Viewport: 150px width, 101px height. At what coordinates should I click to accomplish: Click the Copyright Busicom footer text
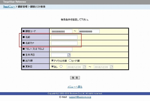(x=75, y=94)
